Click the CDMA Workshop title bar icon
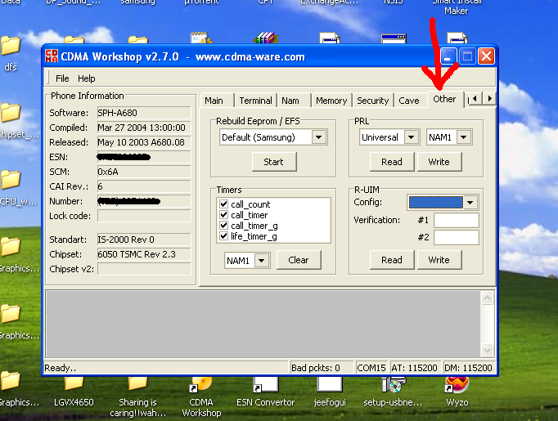The height and width of the screenshot is (421, 558). (x=52, y=56)
